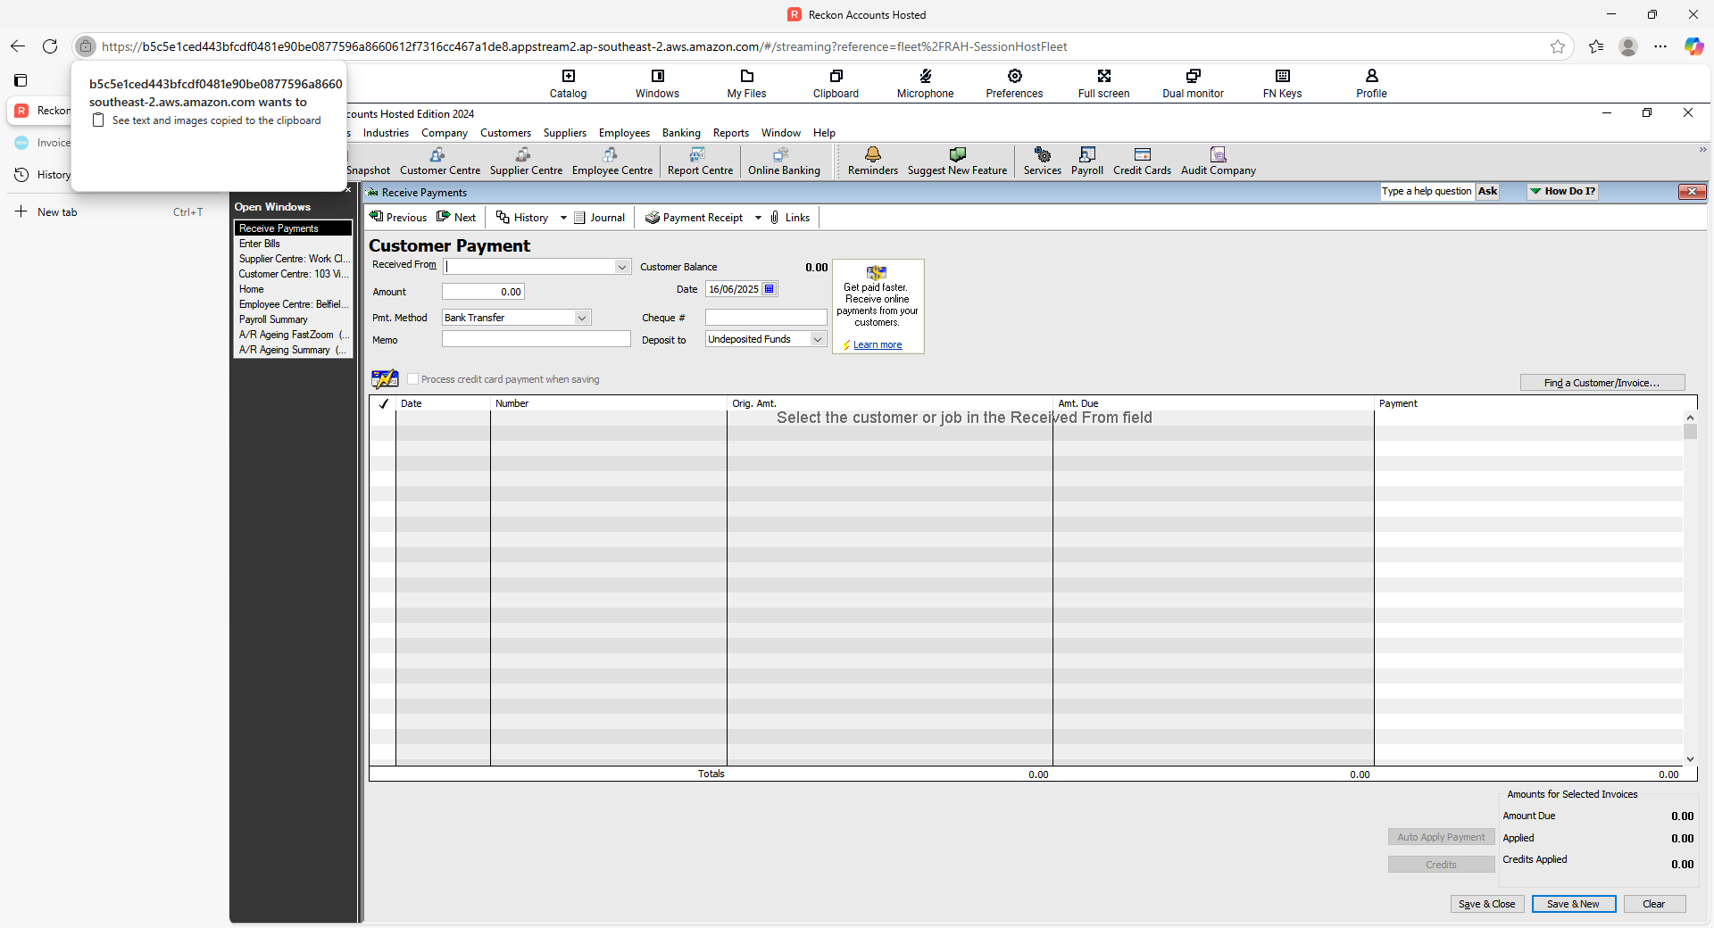This screenshot has height=928, width=1714.
Task: Click Save & New button
Action: [x=1573, y=904]
